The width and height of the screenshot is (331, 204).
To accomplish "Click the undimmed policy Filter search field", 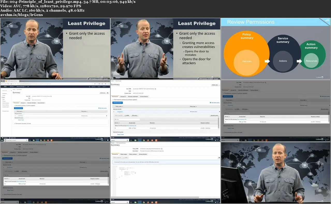I will coord(127,119).
